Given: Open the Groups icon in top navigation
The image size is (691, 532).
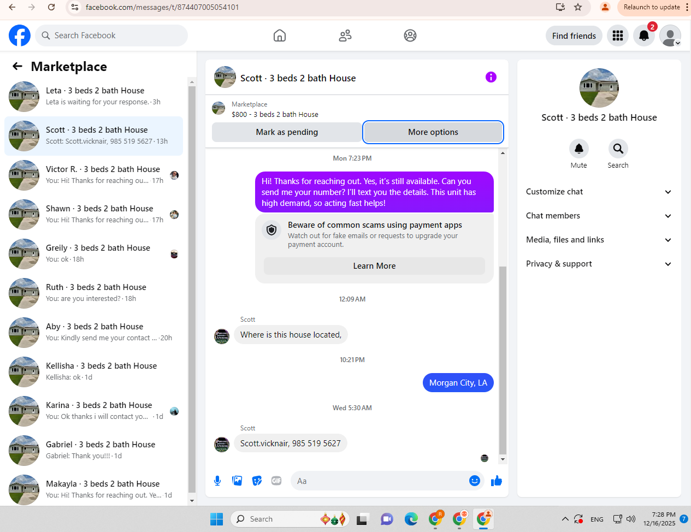Looking at the screenshot, I should pos(410,36).
